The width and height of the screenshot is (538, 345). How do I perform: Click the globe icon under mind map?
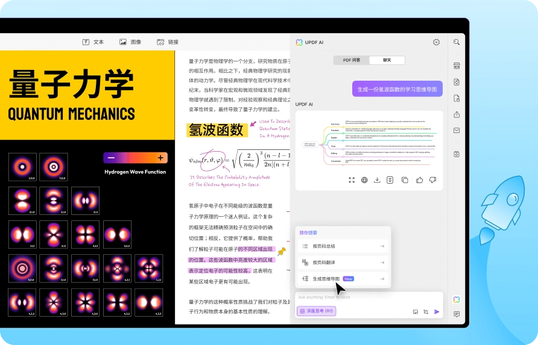[x=364, y=180]
